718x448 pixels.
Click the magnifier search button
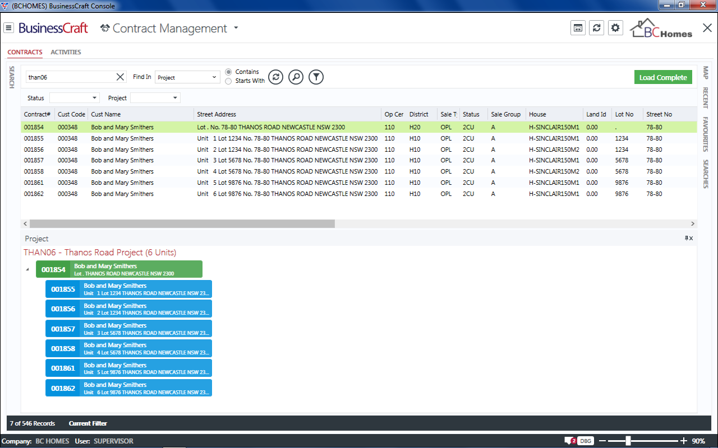pos(296,77)
